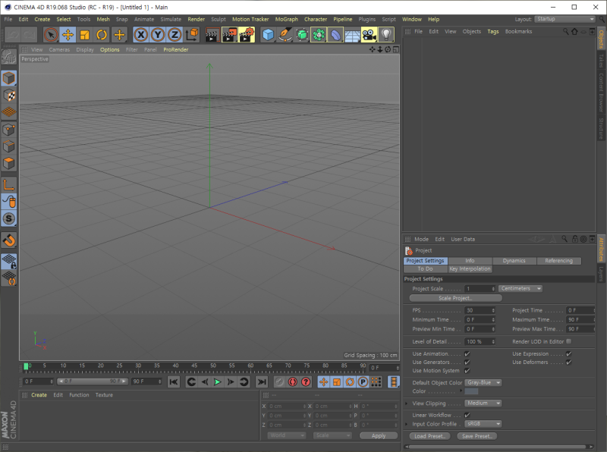Click the Scale Project button
Viewport: 607px width, 452px height.
(455, 298)
